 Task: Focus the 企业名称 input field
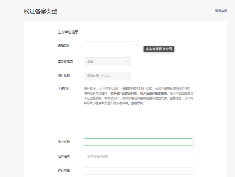tap(139, 142)
